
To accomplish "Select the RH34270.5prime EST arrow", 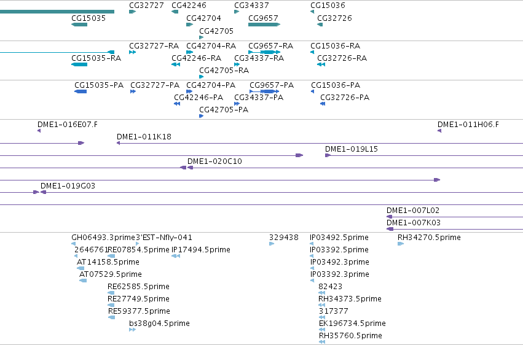I will [x=401, y=244].
